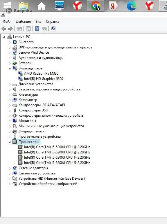The width and height of the screenshot is (167, 224).
Task: Open Google Chrome from the taskbar
Action: [x=96, y=6]
